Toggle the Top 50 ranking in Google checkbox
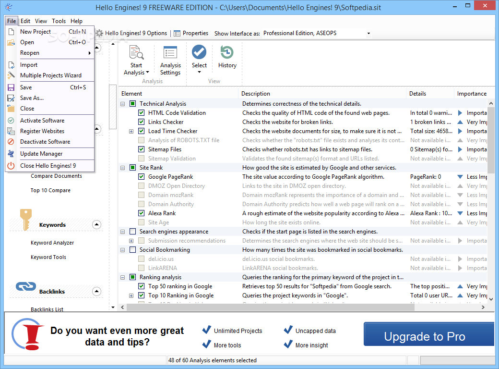This screenshot has width=499, height=369. (142, 286)
